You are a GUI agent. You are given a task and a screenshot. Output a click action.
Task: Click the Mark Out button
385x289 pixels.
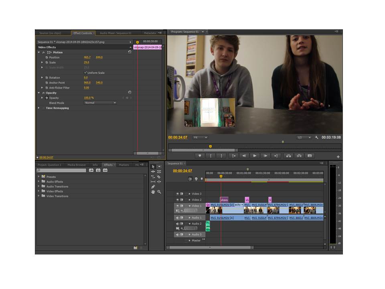point(221,156)
